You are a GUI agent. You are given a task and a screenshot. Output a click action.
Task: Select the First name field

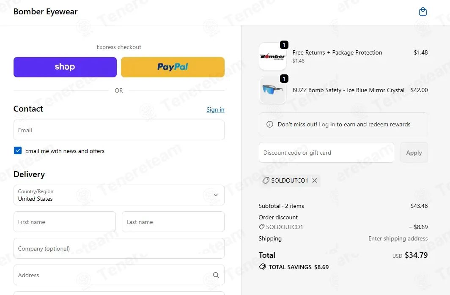(65, 222)
